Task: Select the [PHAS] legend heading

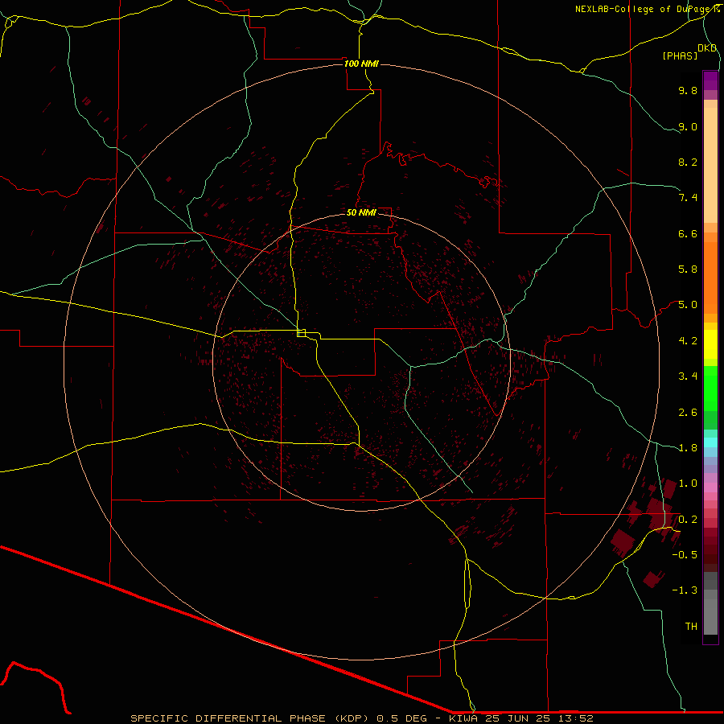Action: (680, 56)
